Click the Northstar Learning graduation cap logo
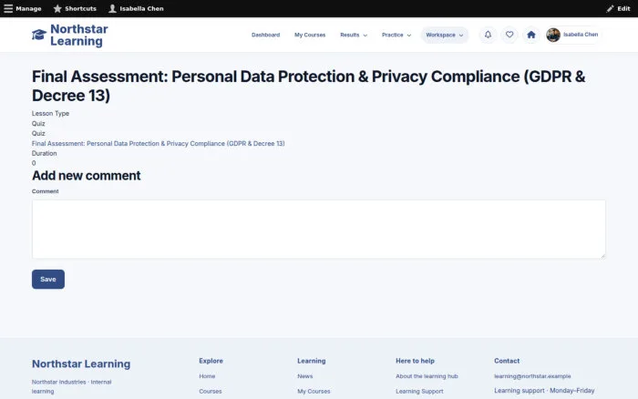This screenshot has height=399, width=638. pyautogui.click(x=39, y=35)
